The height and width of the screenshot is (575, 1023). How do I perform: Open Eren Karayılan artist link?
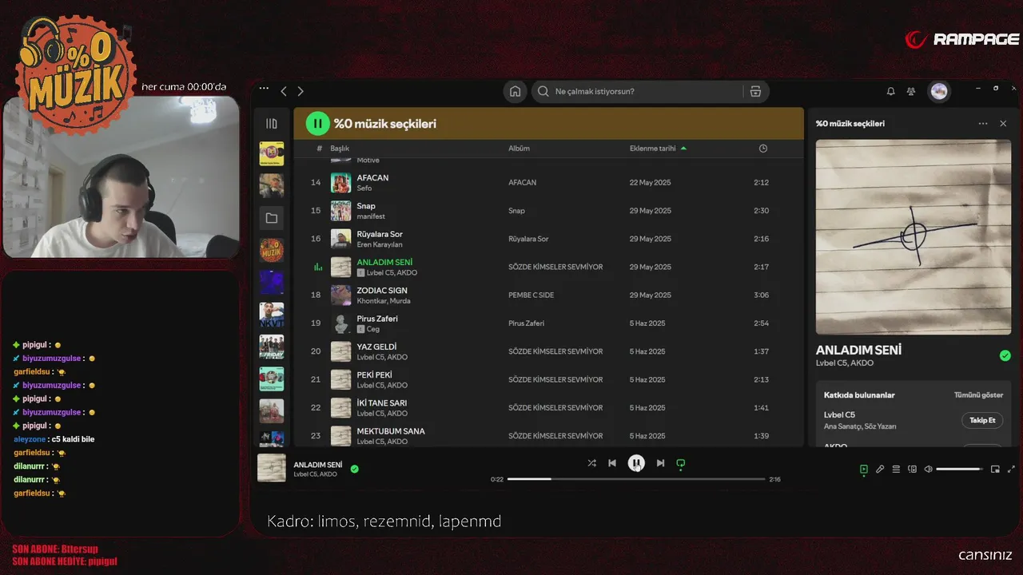[x=380, y=244]
